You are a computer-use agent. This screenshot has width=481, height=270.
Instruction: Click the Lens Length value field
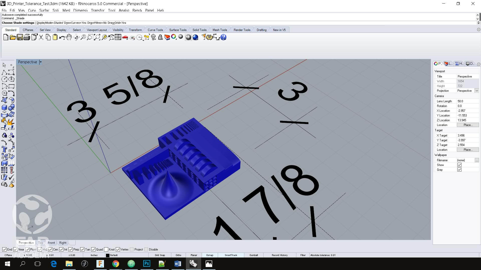point(468,101)
